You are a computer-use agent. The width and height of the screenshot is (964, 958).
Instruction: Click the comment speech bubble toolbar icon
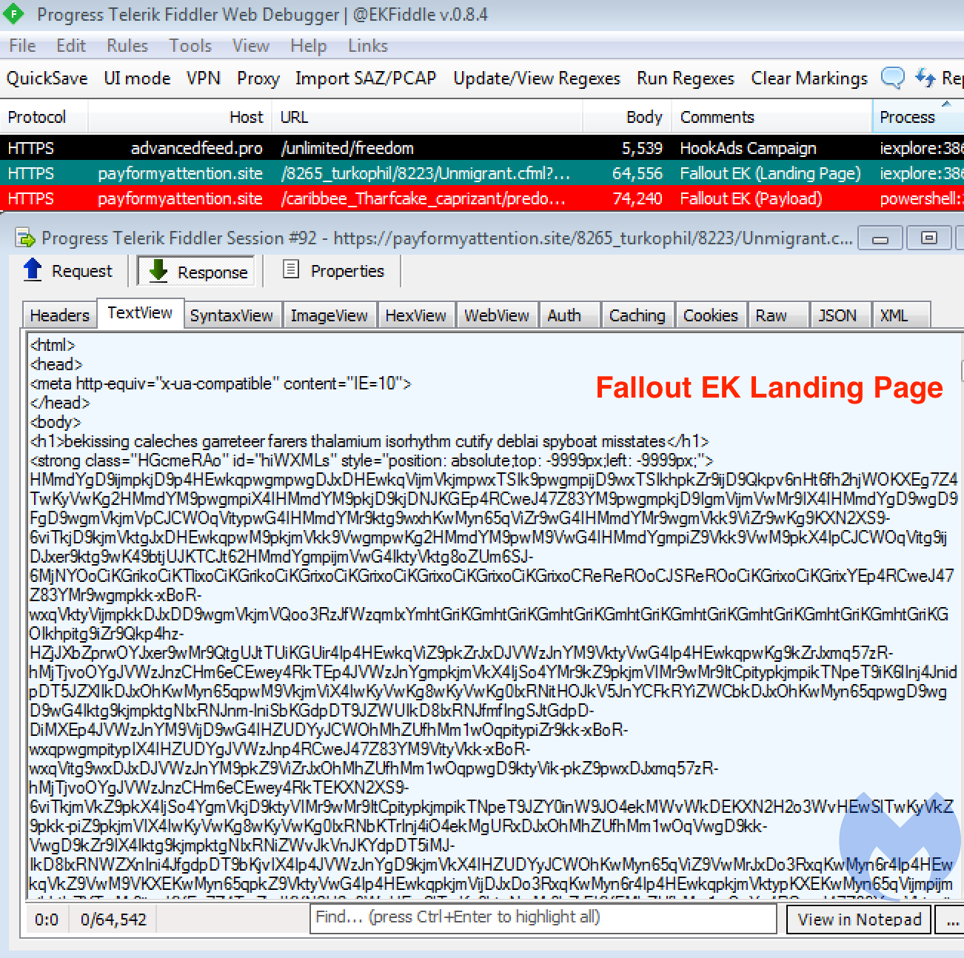(x=893, y=78)
